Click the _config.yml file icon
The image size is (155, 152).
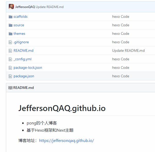click(10, 59)
